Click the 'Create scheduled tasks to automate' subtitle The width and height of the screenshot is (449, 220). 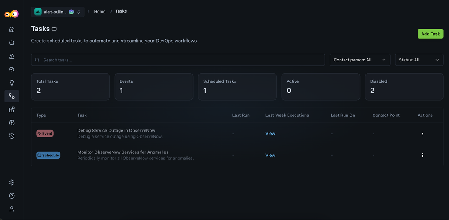114,41
